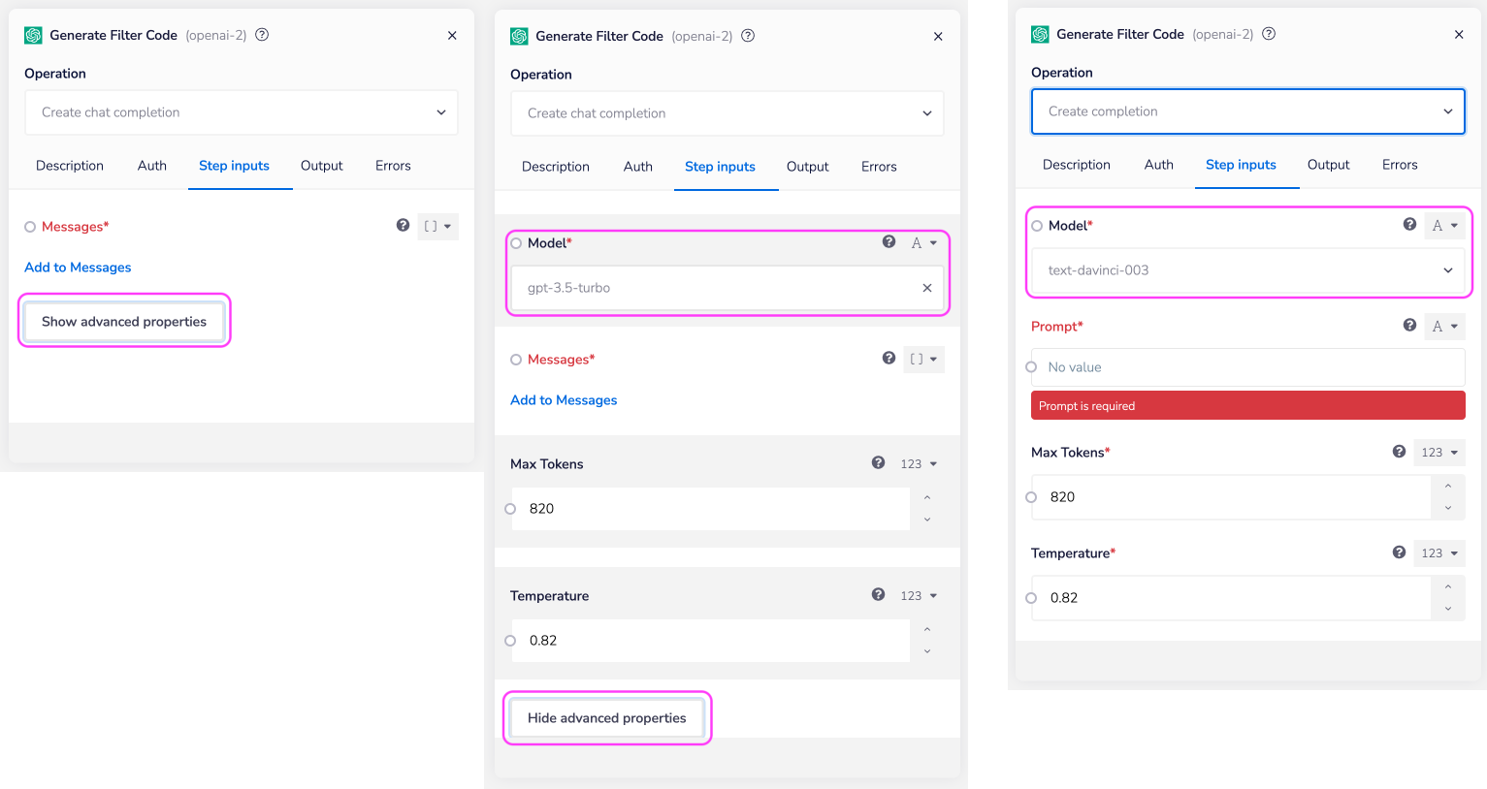Switch to Errors tab in Create completion panel

click(x=1399, y=165)
